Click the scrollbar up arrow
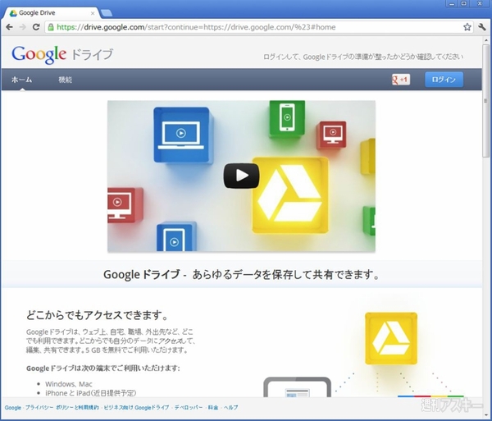Screen dimensions: 492x421 coord(485,40)
